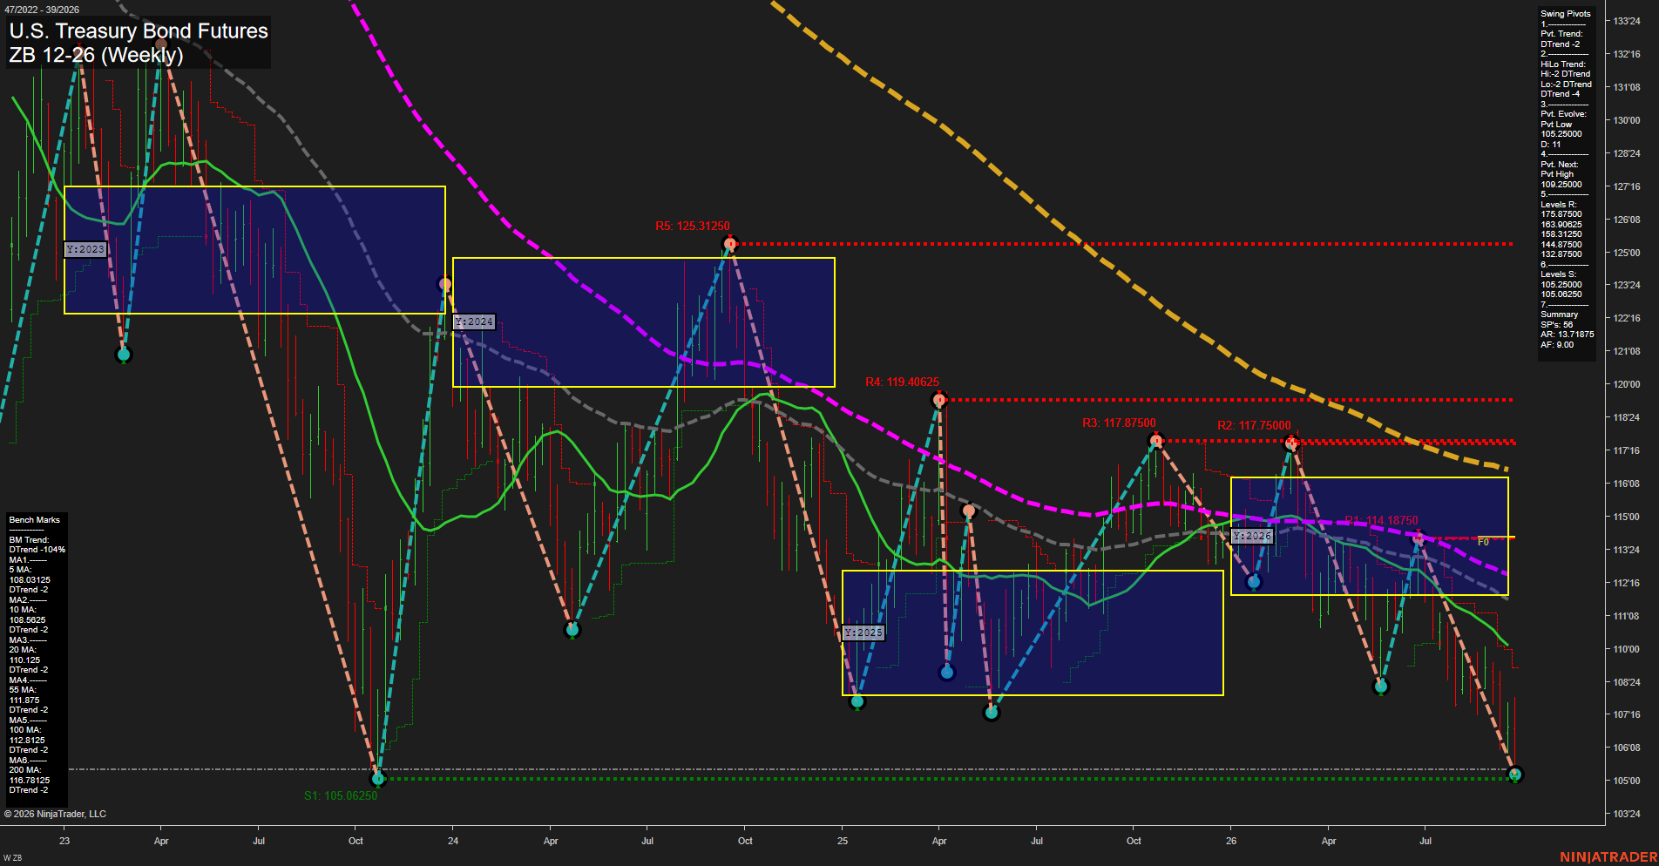The width and height of the screenshot is (1659, 866).
Task: Click the Oct 2024 time axis label
Action: point(745,841)
